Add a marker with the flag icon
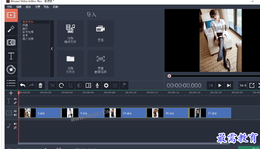 click(124, 85)
